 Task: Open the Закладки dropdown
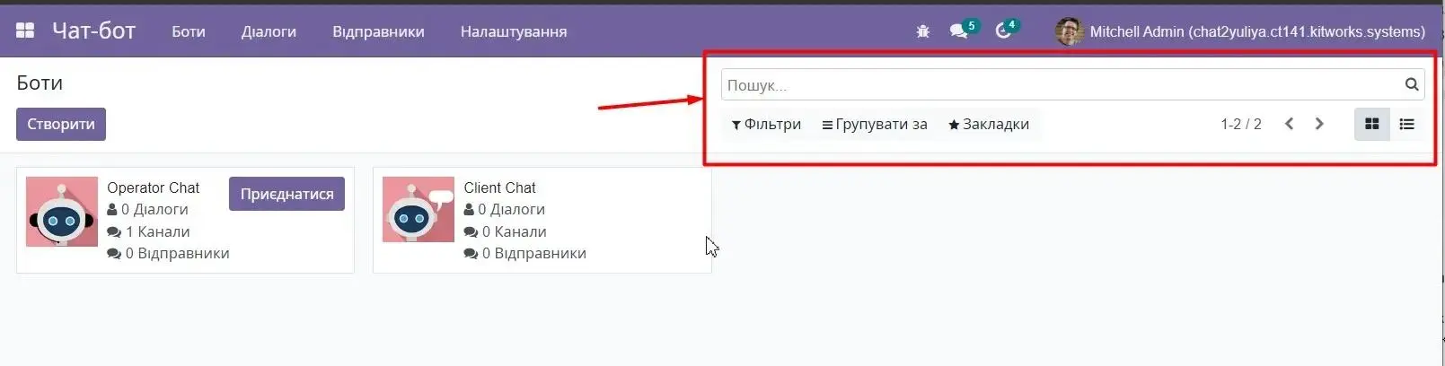[x=989, y=124]
